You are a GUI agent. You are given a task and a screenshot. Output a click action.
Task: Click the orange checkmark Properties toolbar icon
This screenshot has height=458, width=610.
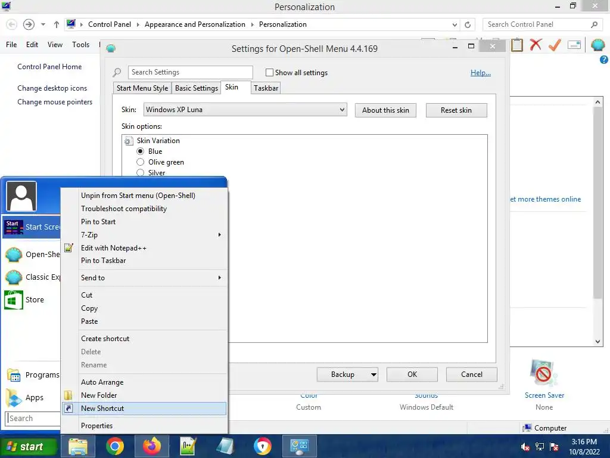tap(555, 45)
